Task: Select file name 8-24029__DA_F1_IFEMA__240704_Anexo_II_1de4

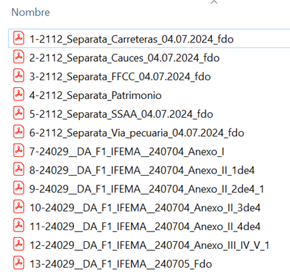Action: [142, 170]
